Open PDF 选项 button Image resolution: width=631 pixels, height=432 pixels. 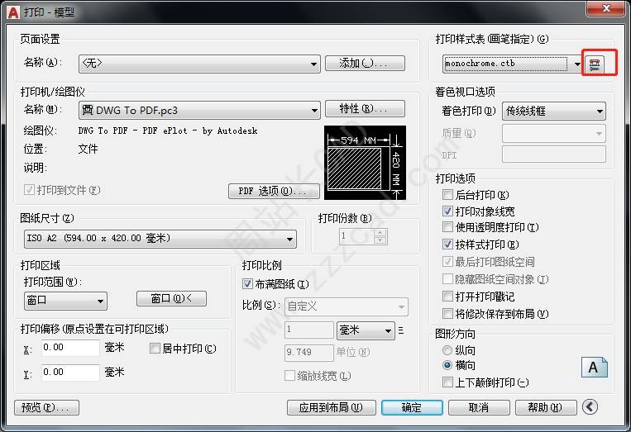(274, 192)
